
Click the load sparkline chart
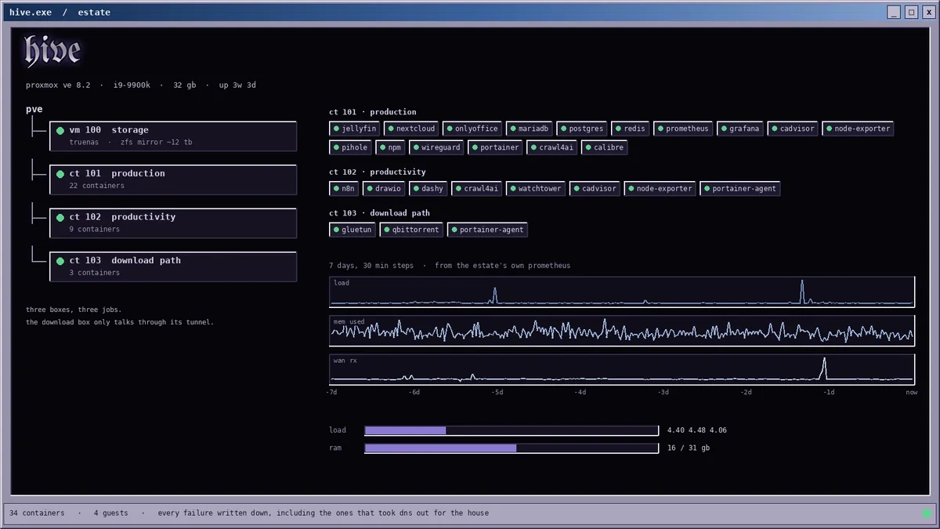coord(622,292)
